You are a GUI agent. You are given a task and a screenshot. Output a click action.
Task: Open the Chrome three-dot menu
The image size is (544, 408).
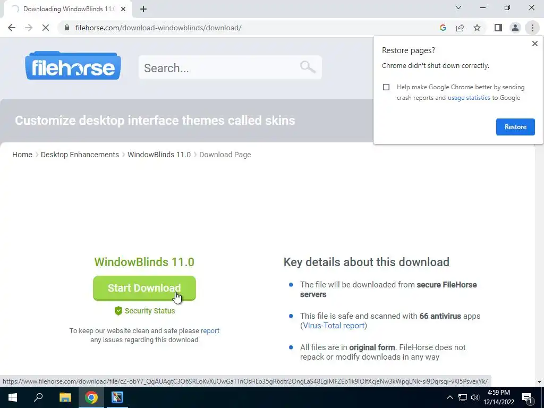pos(532,28)
